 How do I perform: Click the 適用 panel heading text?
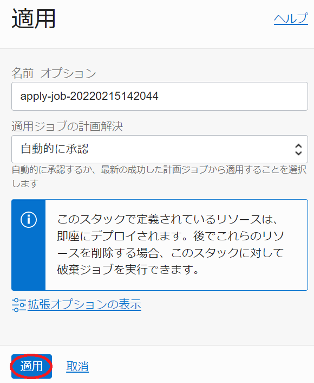point(34,19)
